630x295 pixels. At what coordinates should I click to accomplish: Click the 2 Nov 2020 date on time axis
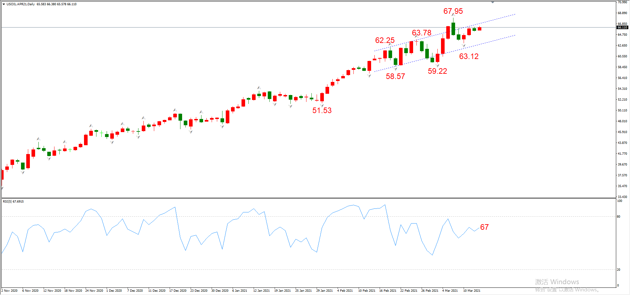10,291
